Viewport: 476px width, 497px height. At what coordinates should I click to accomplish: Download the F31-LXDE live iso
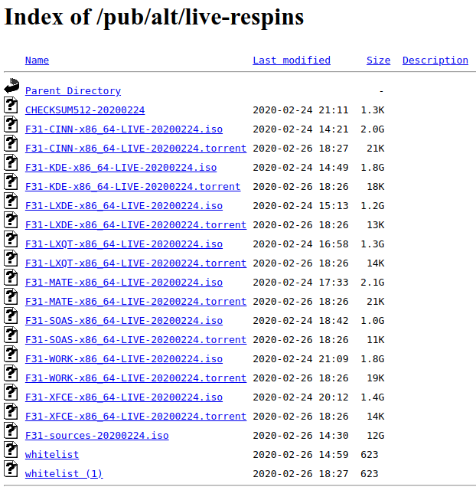(x=124, y=206)
